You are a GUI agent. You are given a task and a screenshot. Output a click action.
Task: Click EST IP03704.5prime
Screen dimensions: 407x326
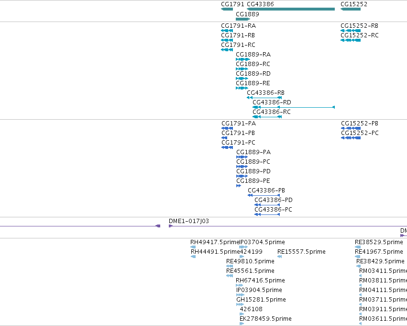pos(262,242)
